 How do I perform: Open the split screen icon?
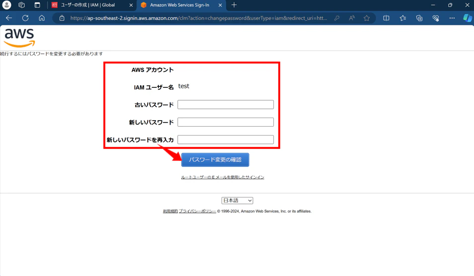coord(386,18)
